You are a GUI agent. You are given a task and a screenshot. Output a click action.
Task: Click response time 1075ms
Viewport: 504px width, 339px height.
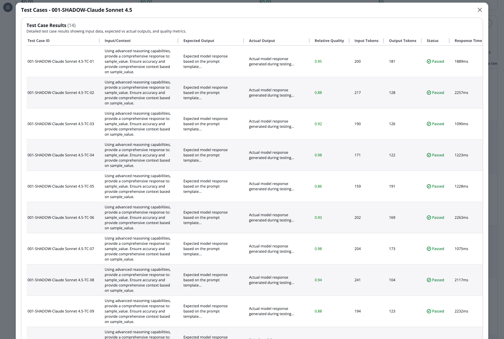coord(461,249)
